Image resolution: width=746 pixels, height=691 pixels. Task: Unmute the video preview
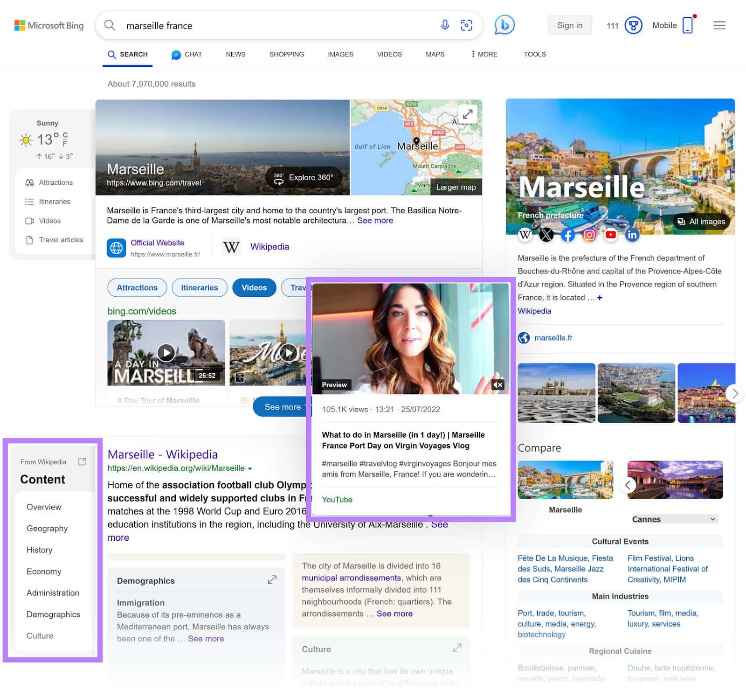pyautogui.click(x=497, y=384)
